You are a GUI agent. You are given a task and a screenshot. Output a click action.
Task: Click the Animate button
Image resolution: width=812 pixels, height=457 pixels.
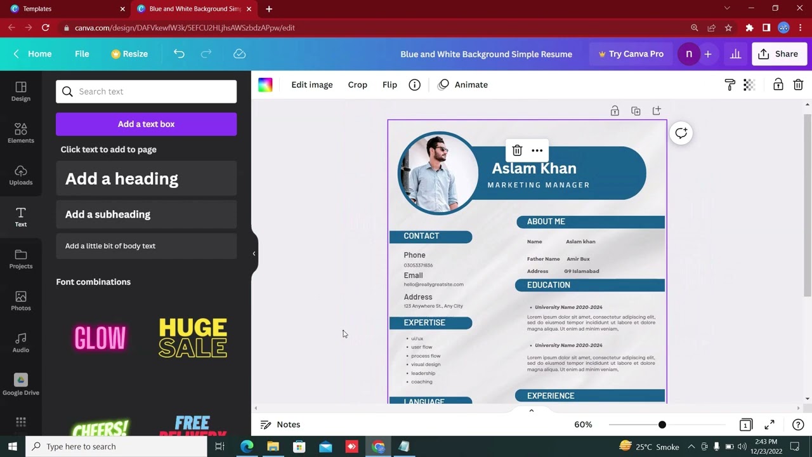click(x=463, y=84)
